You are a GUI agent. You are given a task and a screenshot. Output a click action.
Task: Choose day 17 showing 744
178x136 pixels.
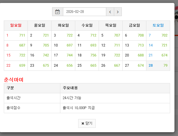coord(63,55)
